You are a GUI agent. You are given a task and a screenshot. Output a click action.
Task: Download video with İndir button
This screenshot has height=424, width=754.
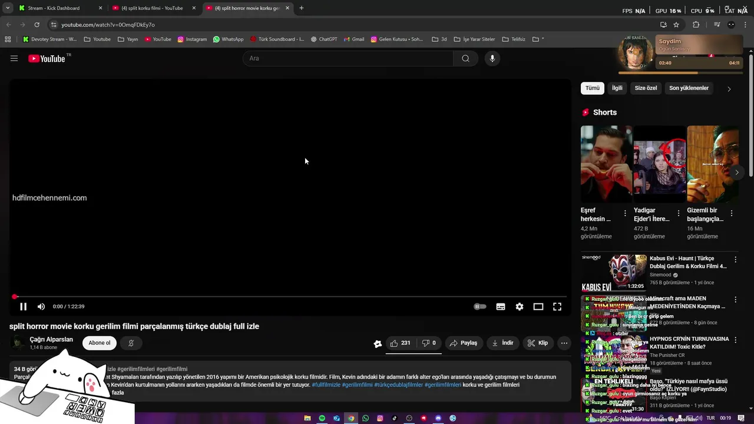[x=502, y=343]
